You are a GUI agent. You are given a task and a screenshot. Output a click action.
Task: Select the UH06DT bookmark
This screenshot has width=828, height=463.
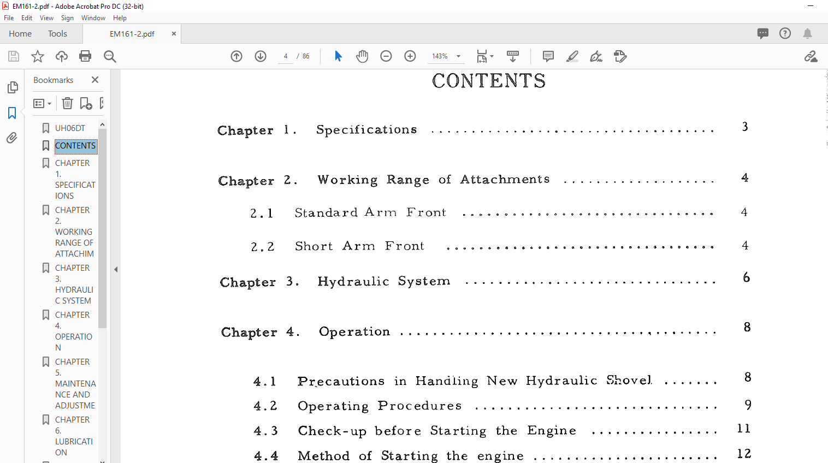70,128
